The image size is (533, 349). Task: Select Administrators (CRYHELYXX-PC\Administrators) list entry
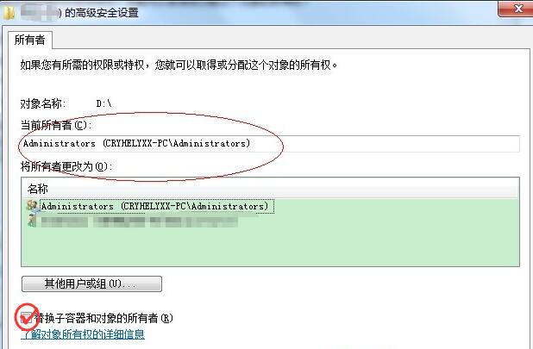point(155,207)
